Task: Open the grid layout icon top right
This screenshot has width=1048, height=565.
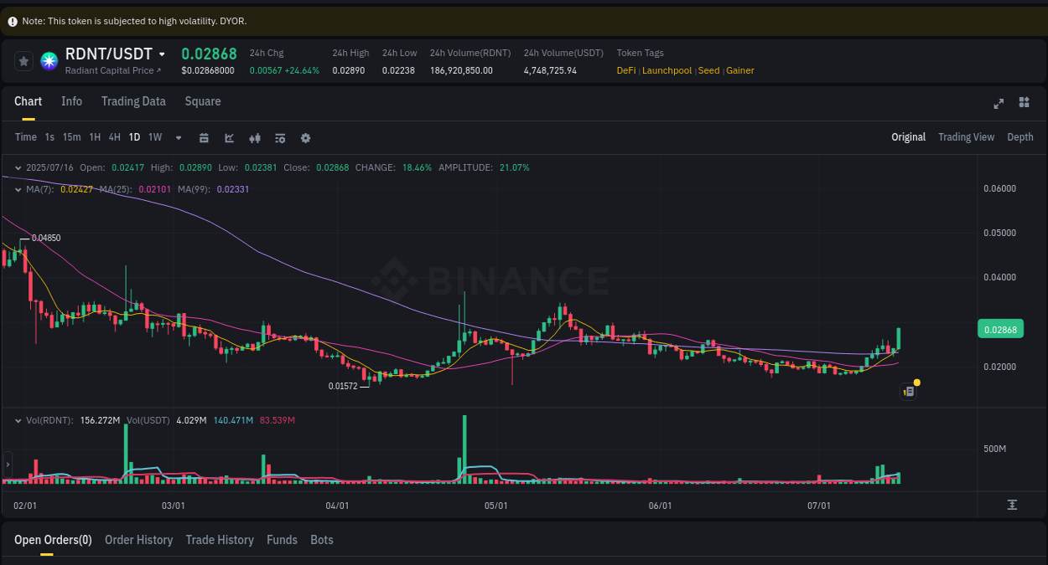Action: click(x=1024, y=102)
